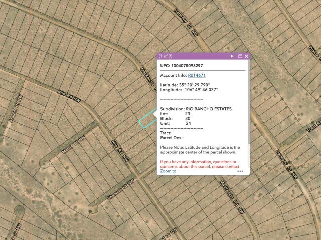Click the Zoom to link

click(x=168, y=171)
